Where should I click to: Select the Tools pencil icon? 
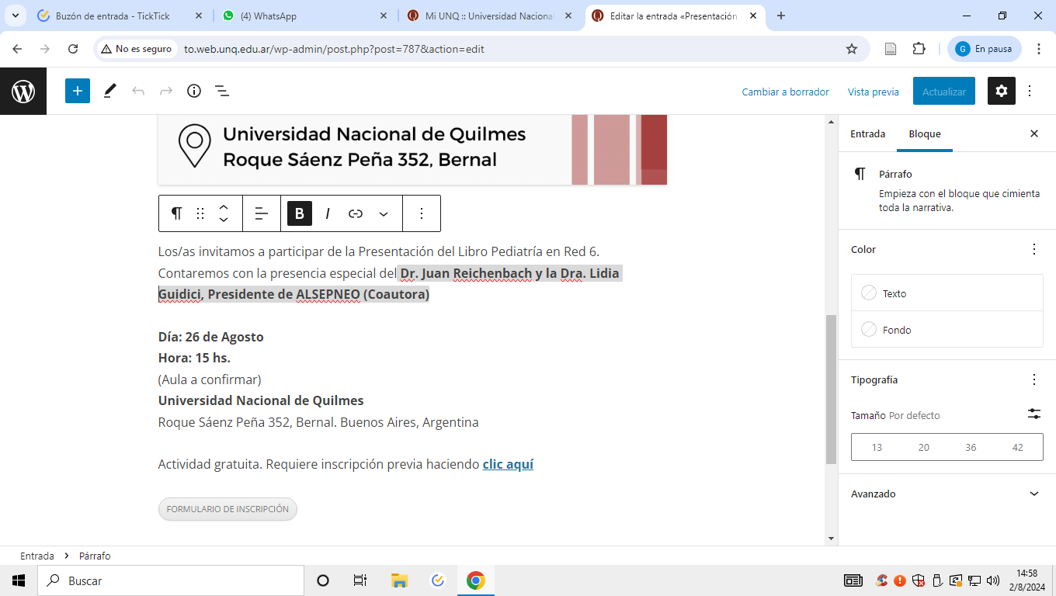[109, 92]
